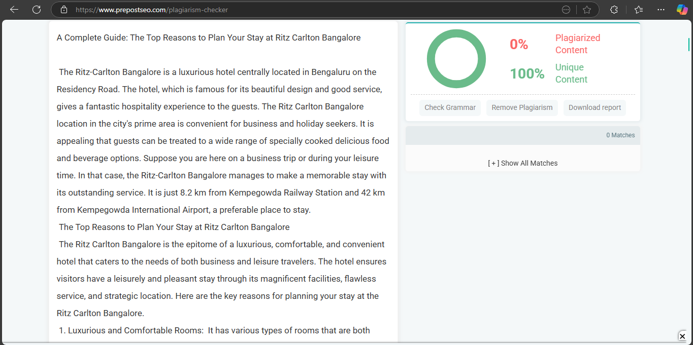
Task: Click the heading 'A Complete Guide: The Top Reasons'
Action: 209,37
